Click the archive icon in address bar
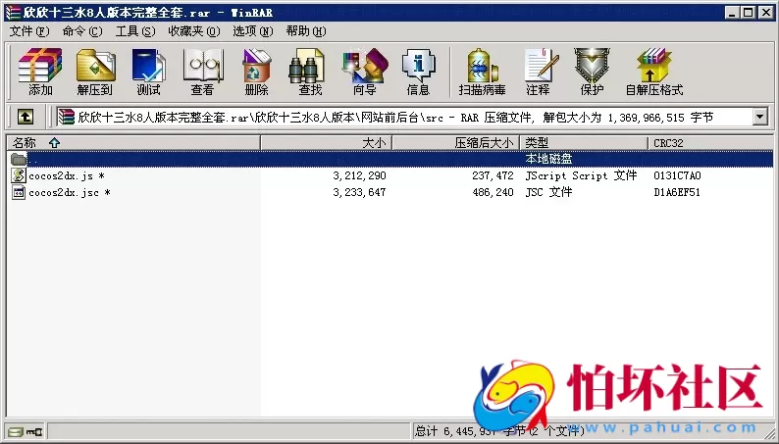 click(x=66, y=117)
